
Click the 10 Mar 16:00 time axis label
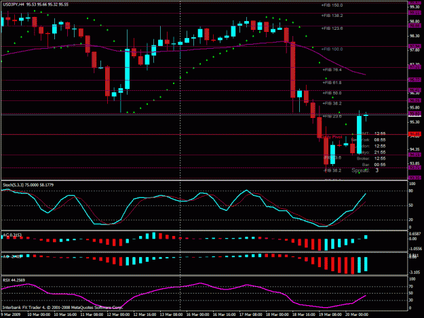click(x=65, y=315)
